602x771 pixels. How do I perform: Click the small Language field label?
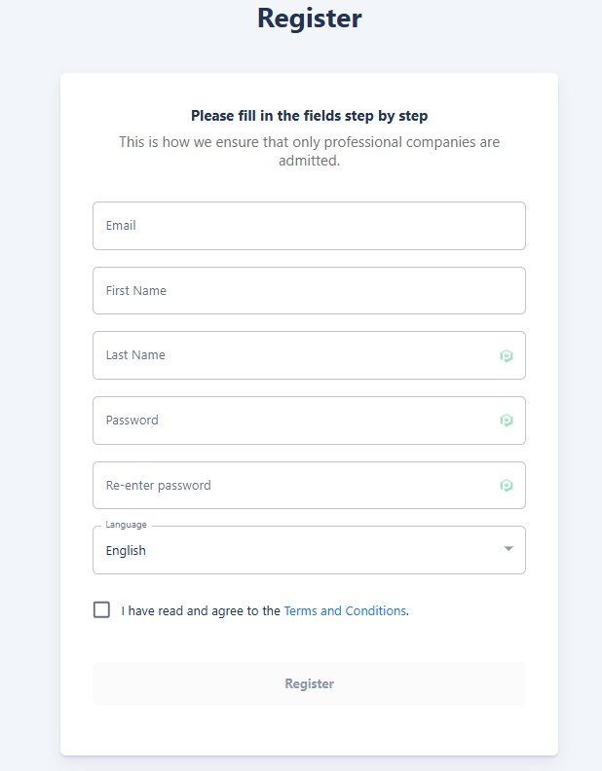[x=126, y=525]
